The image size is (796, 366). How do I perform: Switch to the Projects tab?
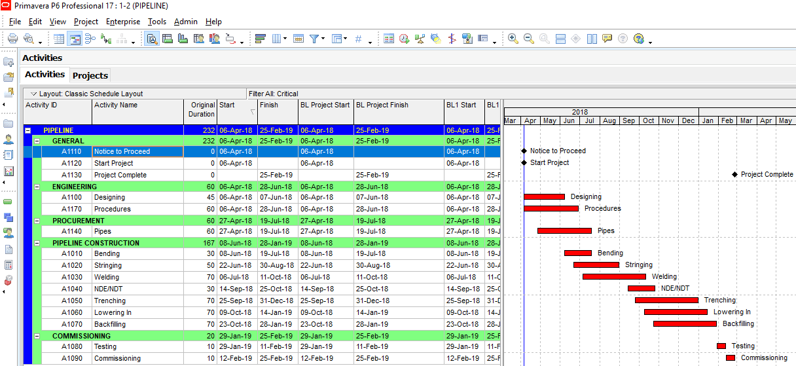click(90, 75)
